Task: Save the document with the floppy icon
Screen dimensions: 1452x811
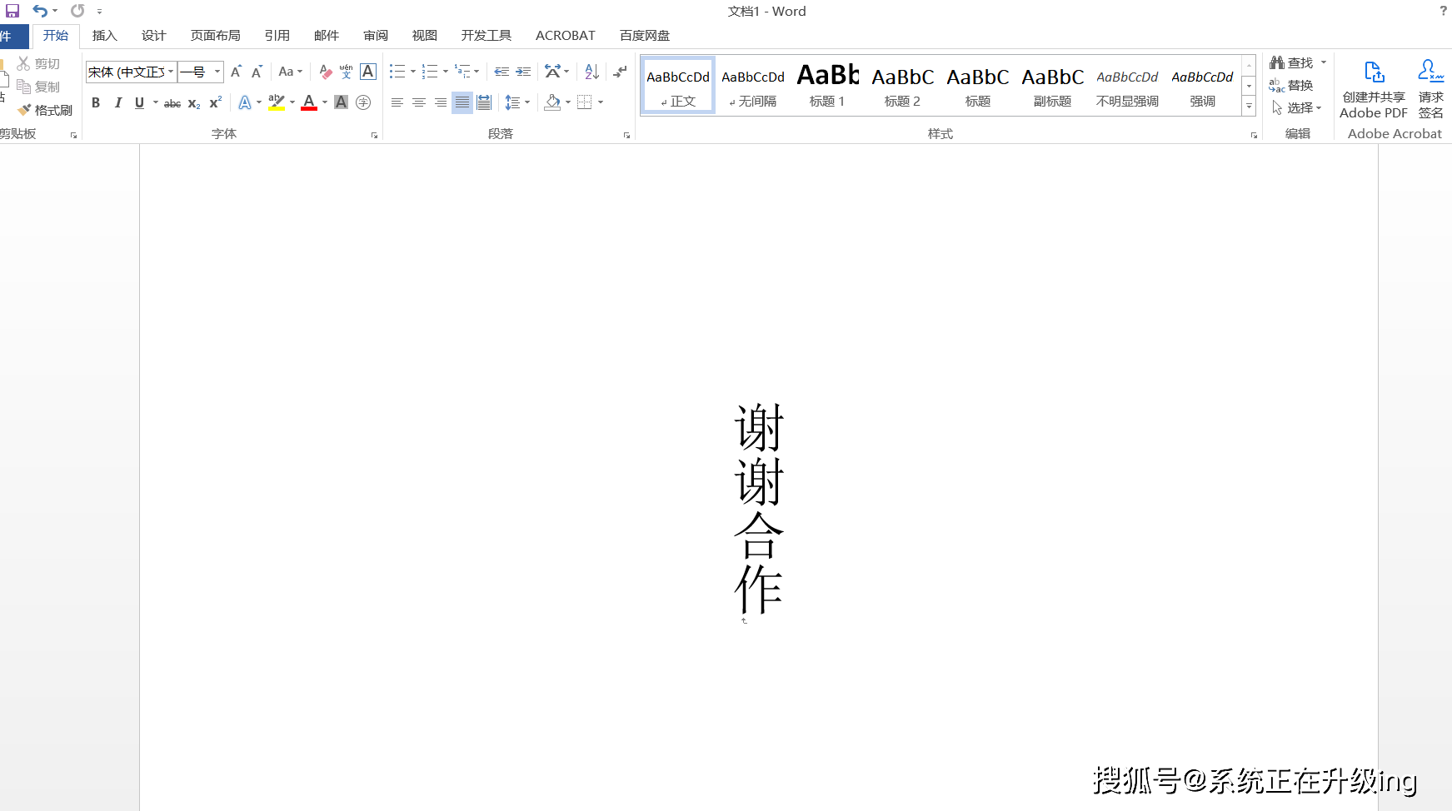Action: [x=12, y=11]
